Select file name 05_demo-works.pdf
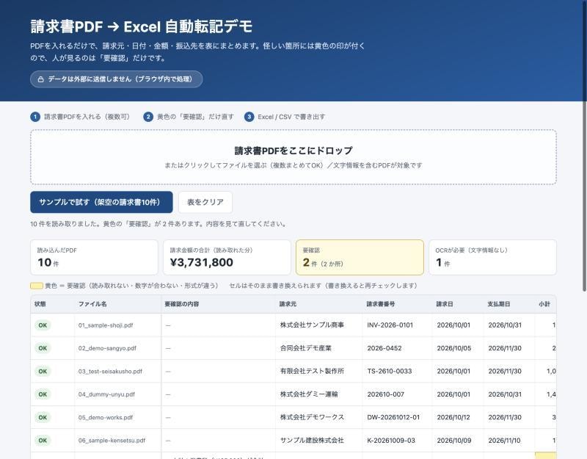The image size is (587, 459). (105, 417)
